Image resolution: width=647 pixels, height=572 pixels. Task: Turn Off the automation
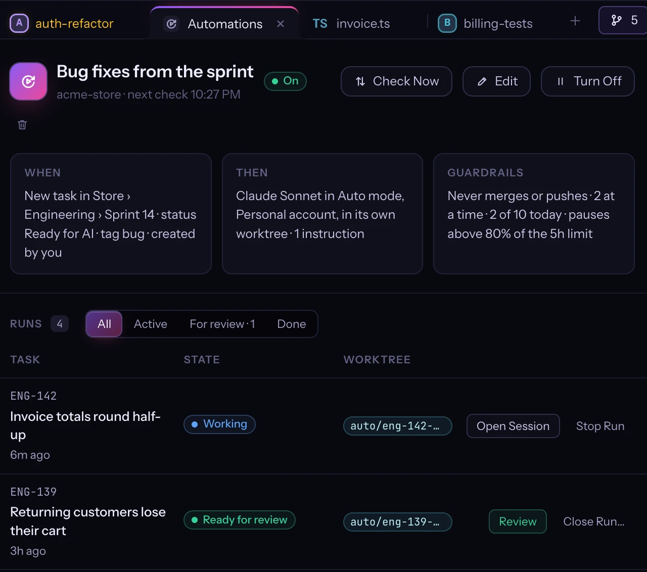pyautogui.click(x=587, y=81)
